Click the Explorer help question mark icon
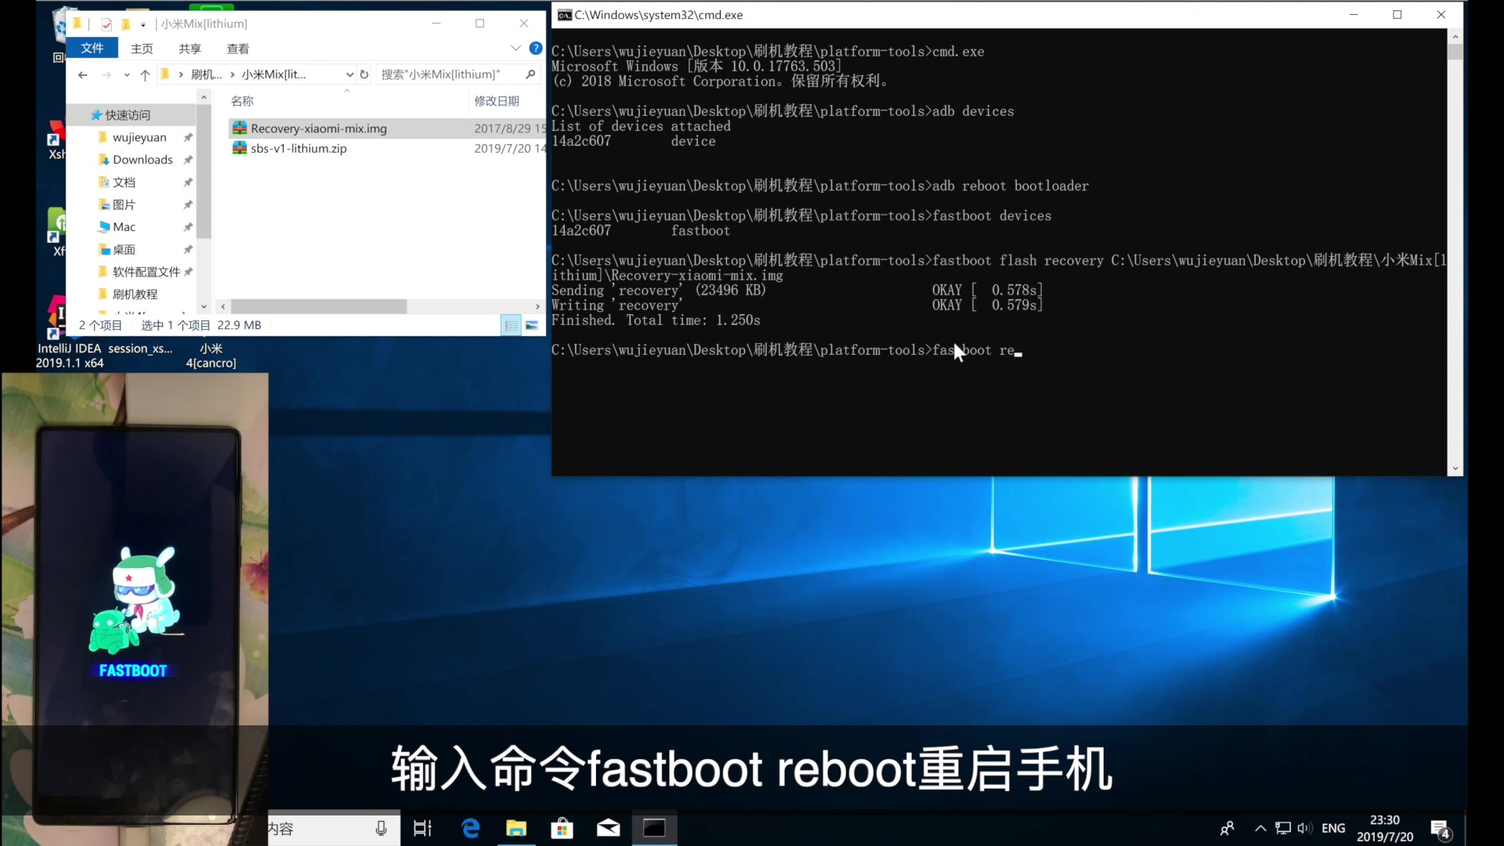Image resolution: width=1504 pixels, height=846 pixels. tap(536, 49)
